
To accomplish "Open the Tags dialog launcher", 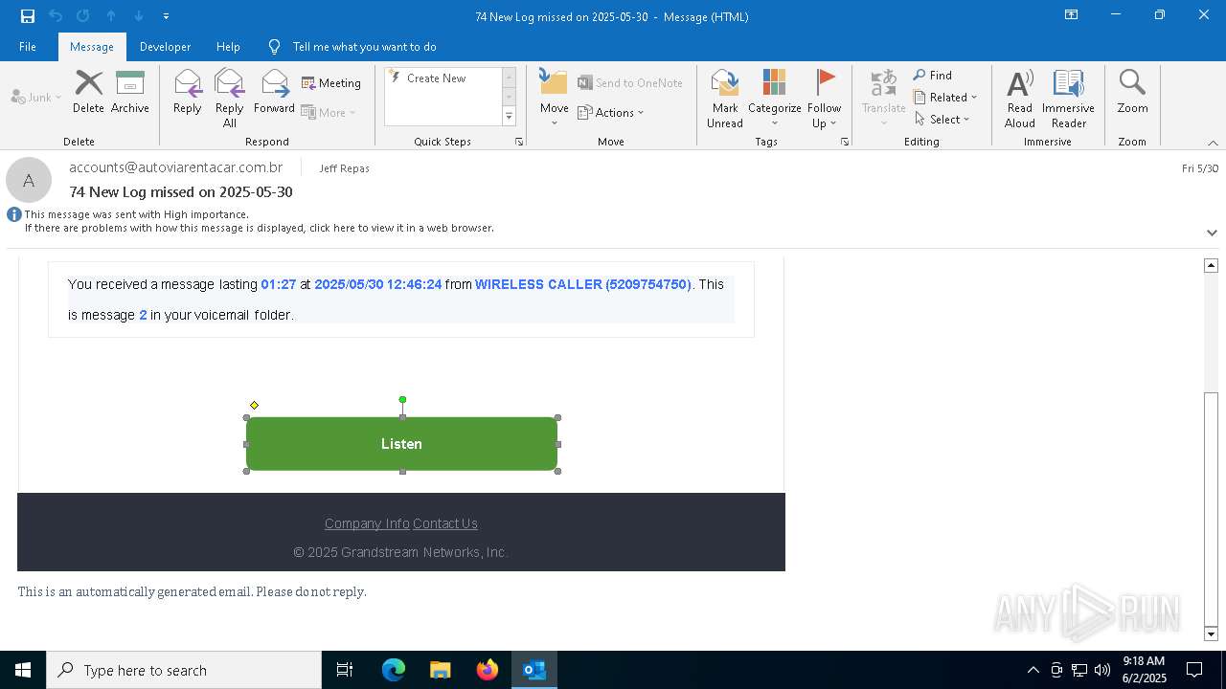I will (845, 142).
